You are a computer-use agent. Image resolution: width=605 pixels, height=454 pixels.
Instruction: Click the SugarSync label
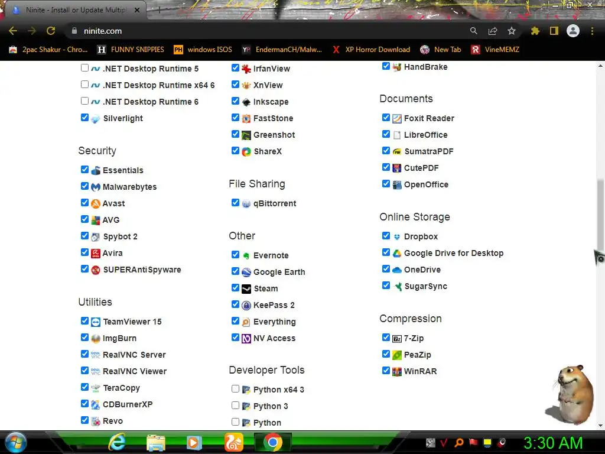[x=425, y=286]
